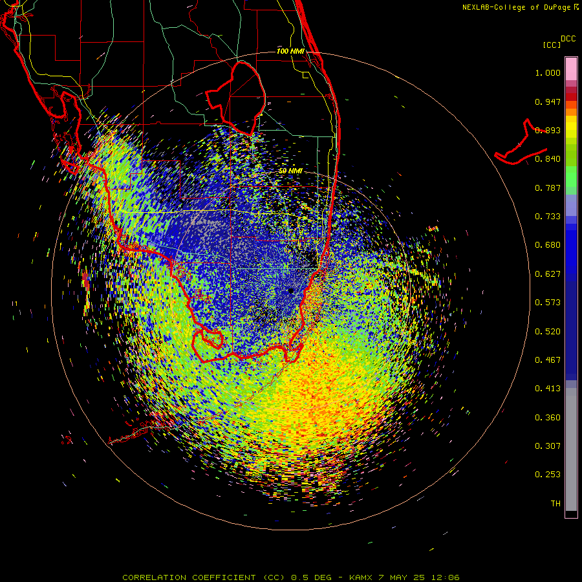Click the 50 NMI range ring label
Image resolution: width=582 pixels, height=582 pixels.
click(x=290, y=171)
